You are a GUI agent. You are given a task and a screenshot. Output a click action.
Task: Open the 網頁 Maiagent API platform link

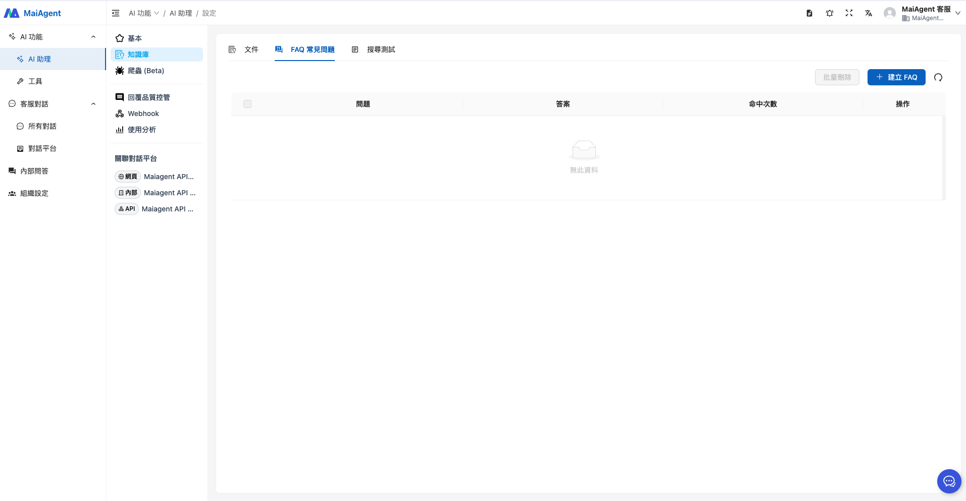coord(155,177)
